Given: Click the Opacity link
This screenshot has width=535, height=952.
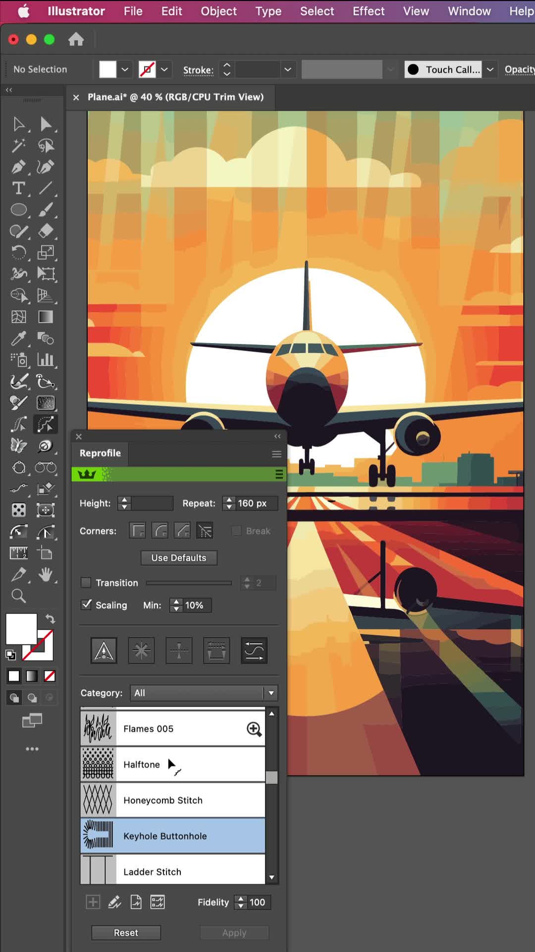Looking at the screenshot, I should pos(520,69).
